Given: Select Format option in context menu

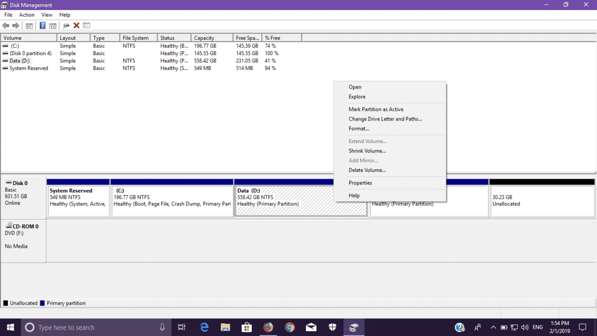Looking at the screenshot, I should 359,128.
